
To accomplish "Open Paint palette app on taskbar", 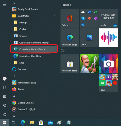I will coord(59,122).
